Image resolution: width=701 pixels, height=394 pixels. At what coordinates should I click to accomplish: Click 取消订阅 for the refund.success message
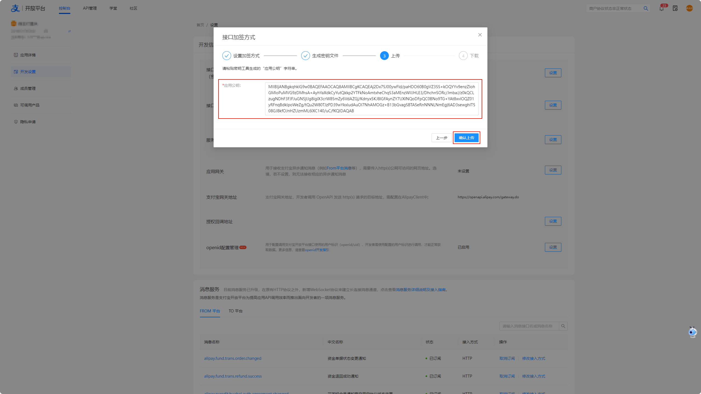(507, 376)
